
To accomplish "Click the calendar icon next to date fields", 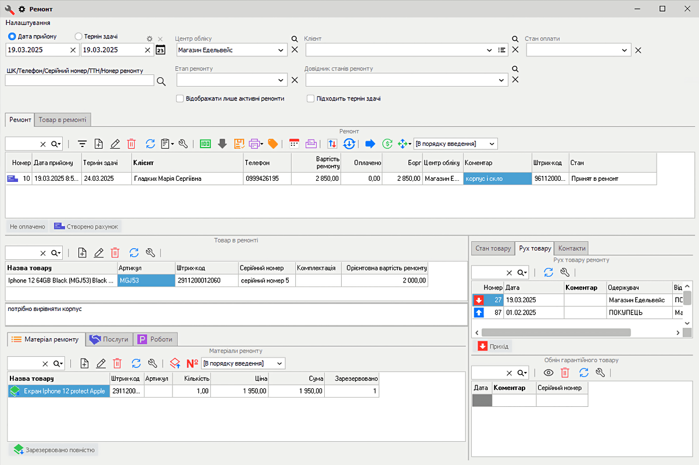I will [x=160, y=50].
